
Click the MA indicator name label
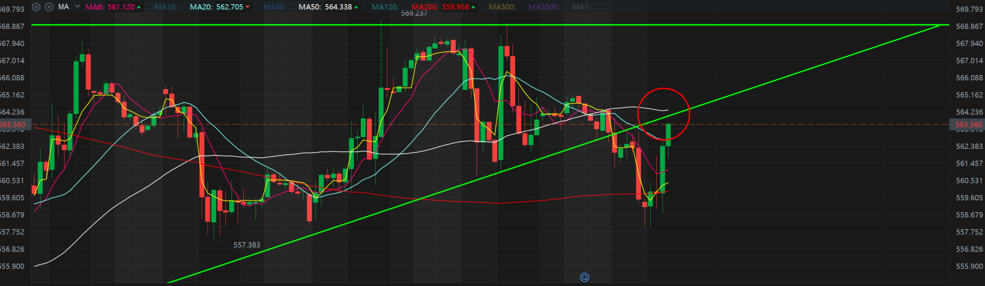tap(63, 7)
